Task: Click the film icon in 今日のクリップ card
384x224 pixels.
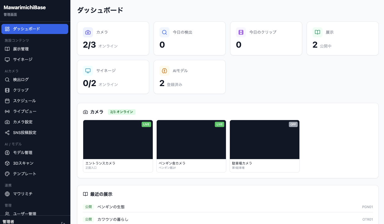Action: tap(241, 32)
